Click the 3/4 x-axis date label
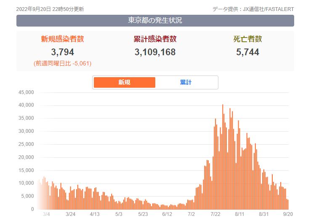The height and width of the screenshot is (221, 311). [46, 214]
